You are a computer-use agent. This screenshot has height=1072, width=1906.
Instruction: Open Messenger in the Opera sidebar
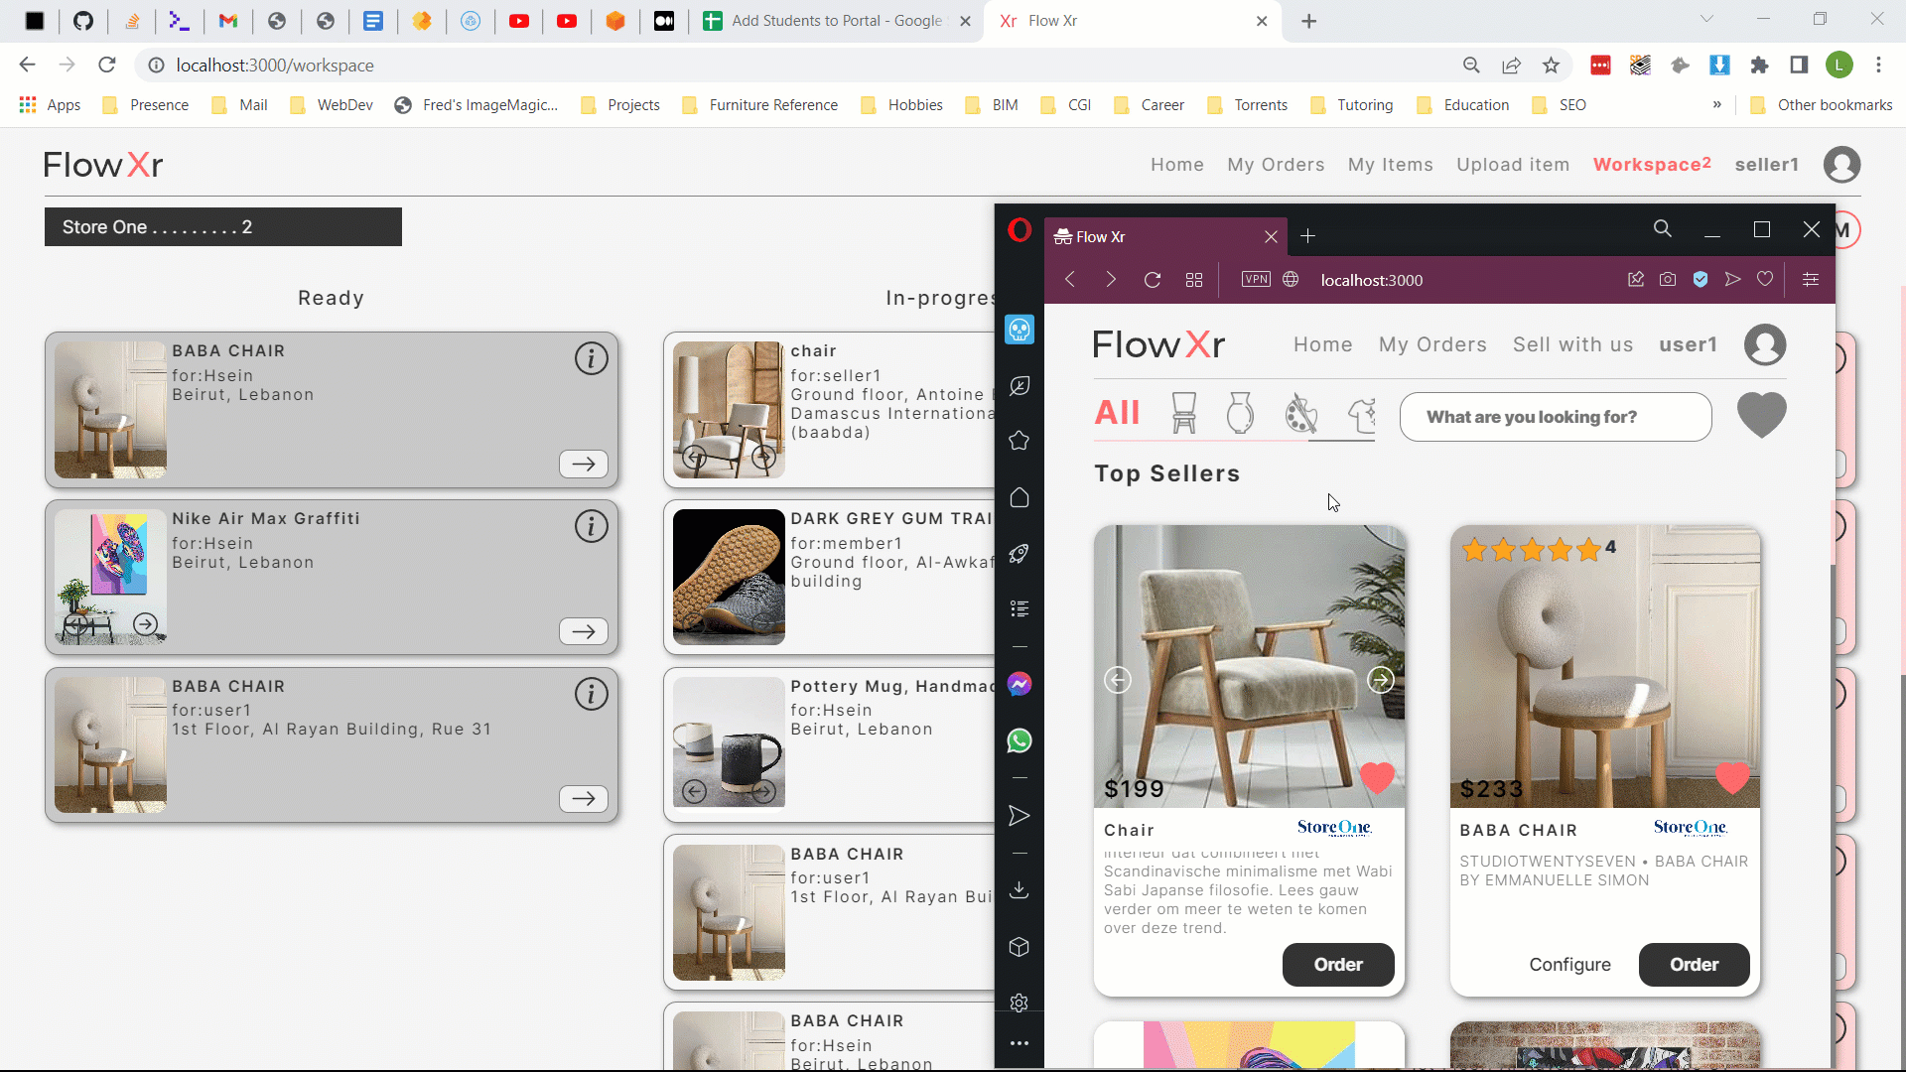(x=1019, y=684)
